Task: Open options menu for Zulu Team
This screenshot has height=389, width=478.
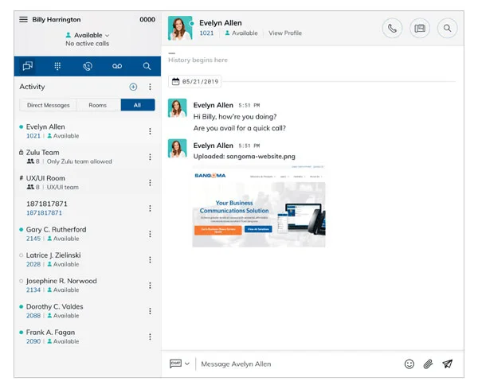Action: click(150, 157)
